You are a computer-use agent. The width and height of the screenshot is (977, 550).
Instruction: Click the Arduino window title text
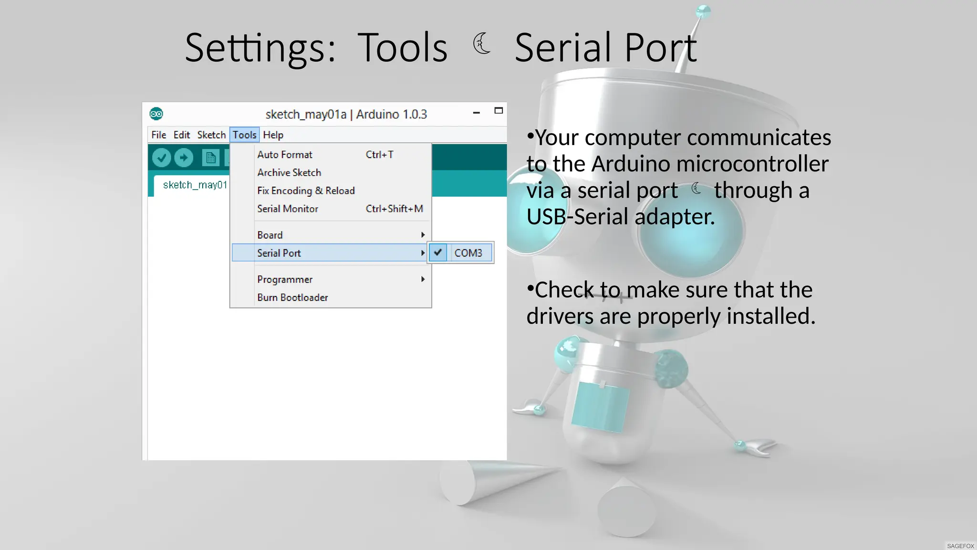click(x=346, y=115)
